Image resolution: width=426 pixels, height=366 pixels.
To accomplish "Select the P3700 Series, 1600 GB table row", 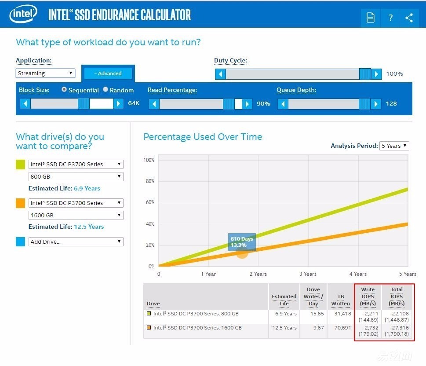I will [277, 331].
